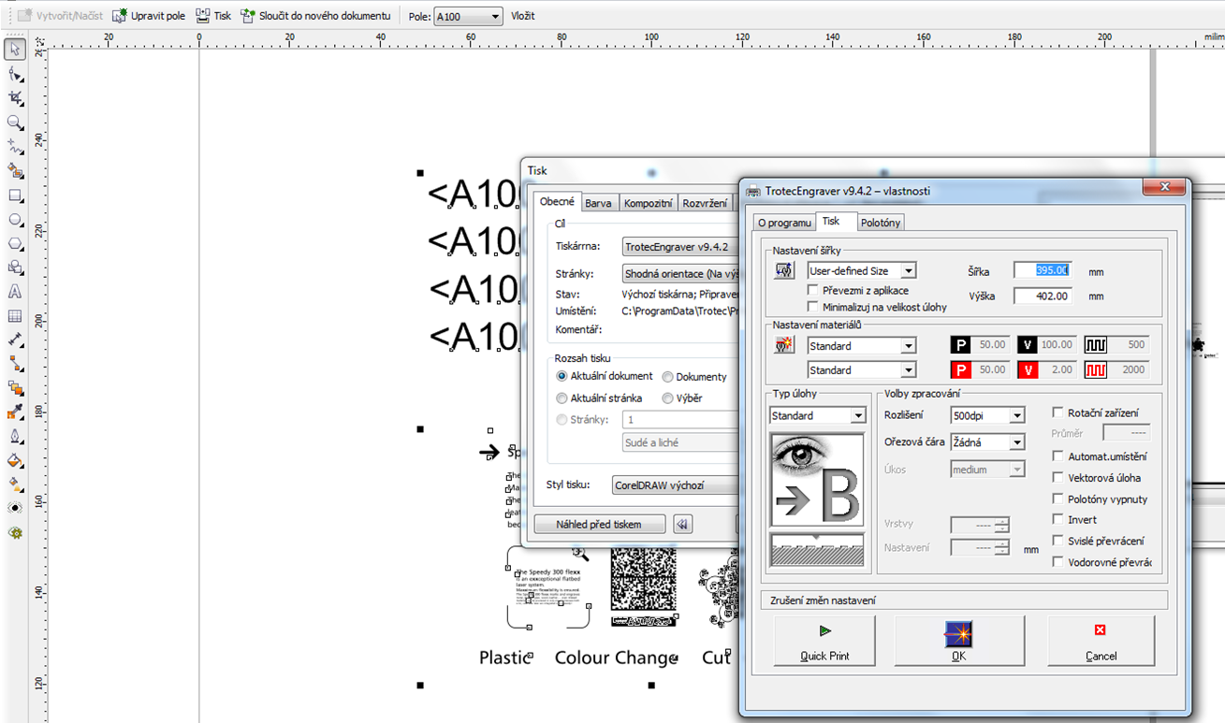Select the Crop tool
Screen dimensions: 1225x723
tap(15, 98)
